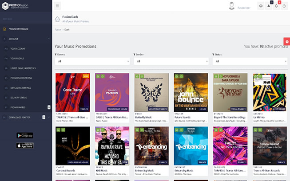The image size is (290, 181).
Task: Click the second green icon on John Bounce cover
Action: point(182,76)
